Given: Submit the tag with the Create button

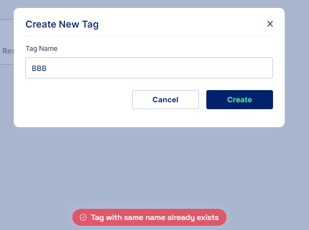Looking at the screenshot, I should 240,100.
